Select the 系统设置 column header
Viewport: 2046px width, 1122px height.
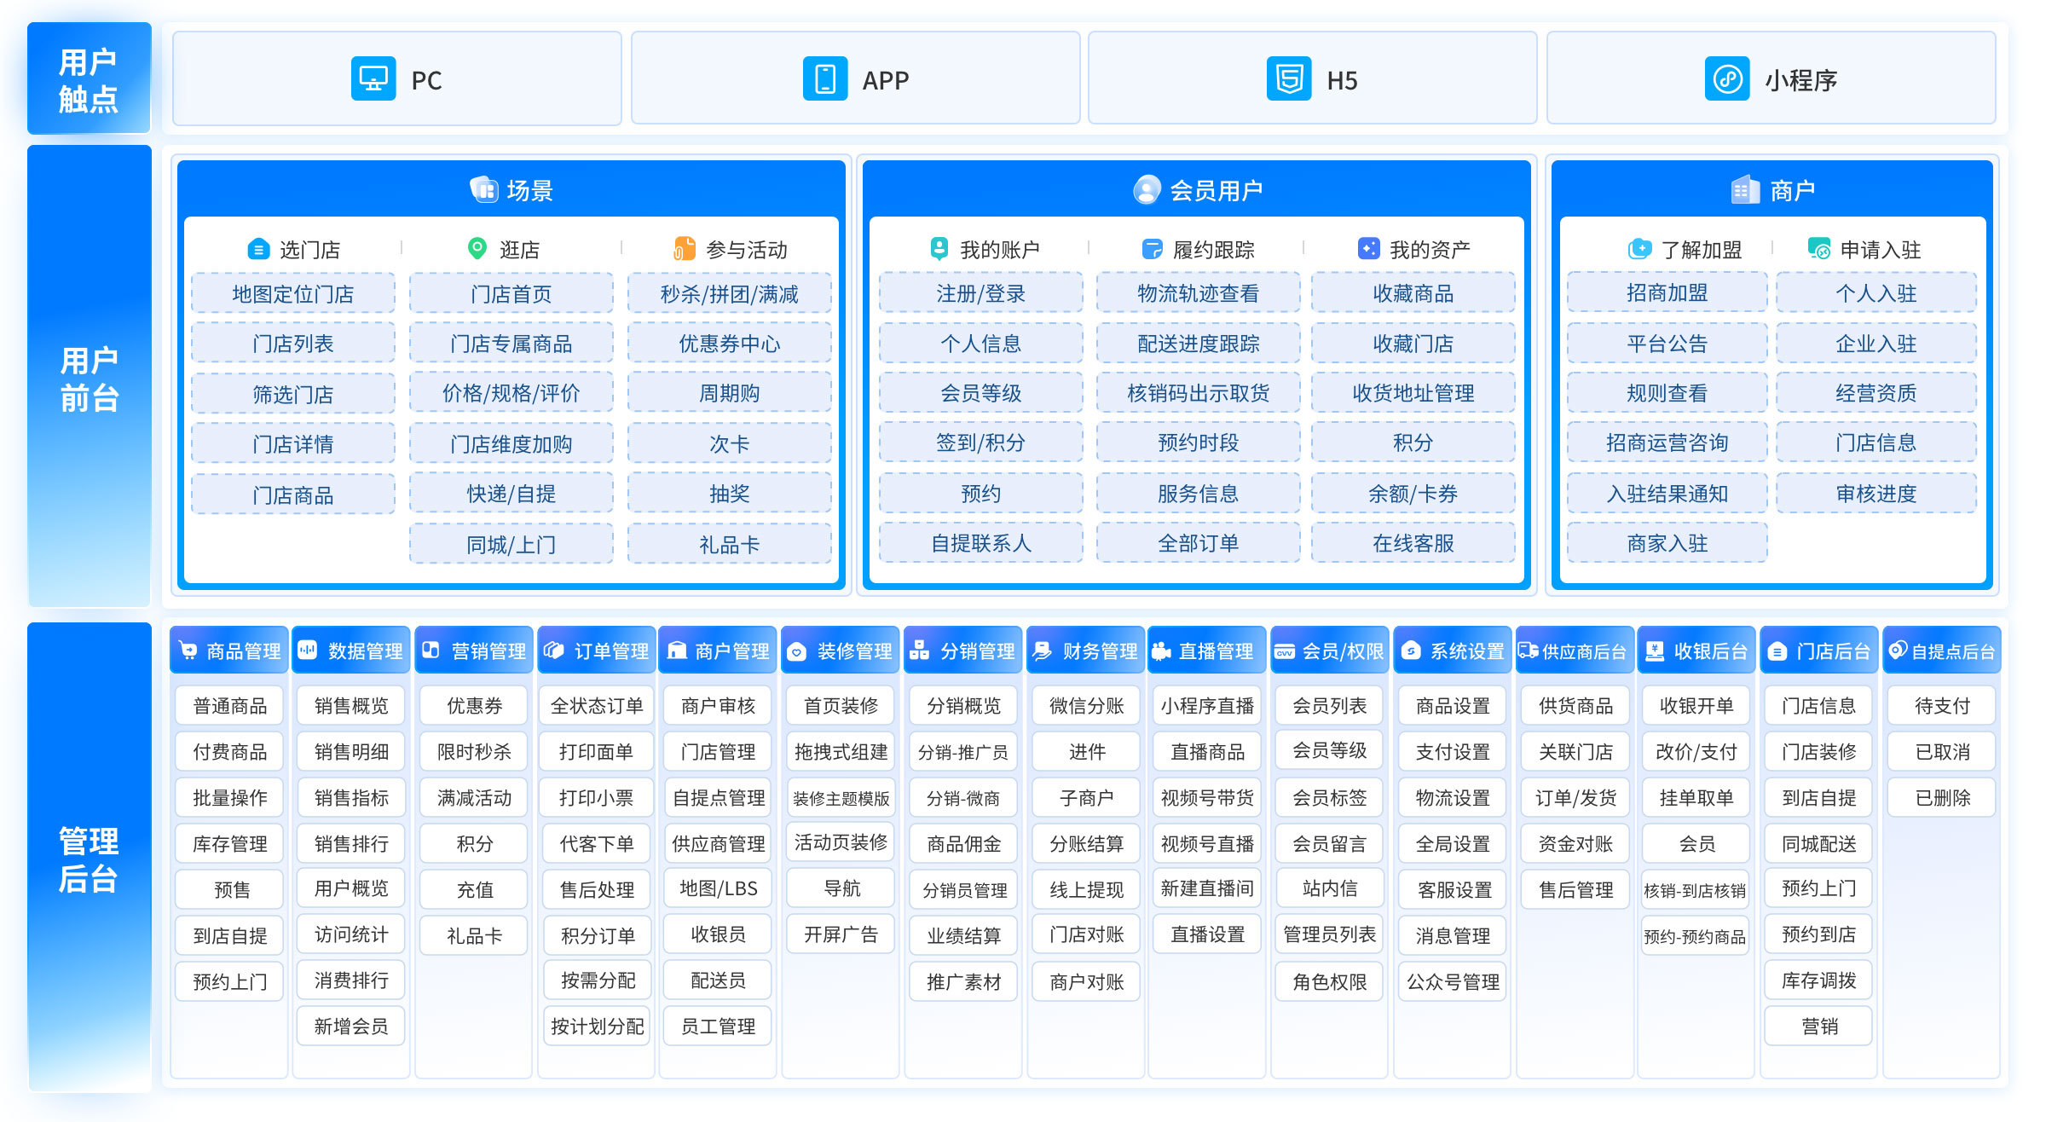tap(1453, 651)
